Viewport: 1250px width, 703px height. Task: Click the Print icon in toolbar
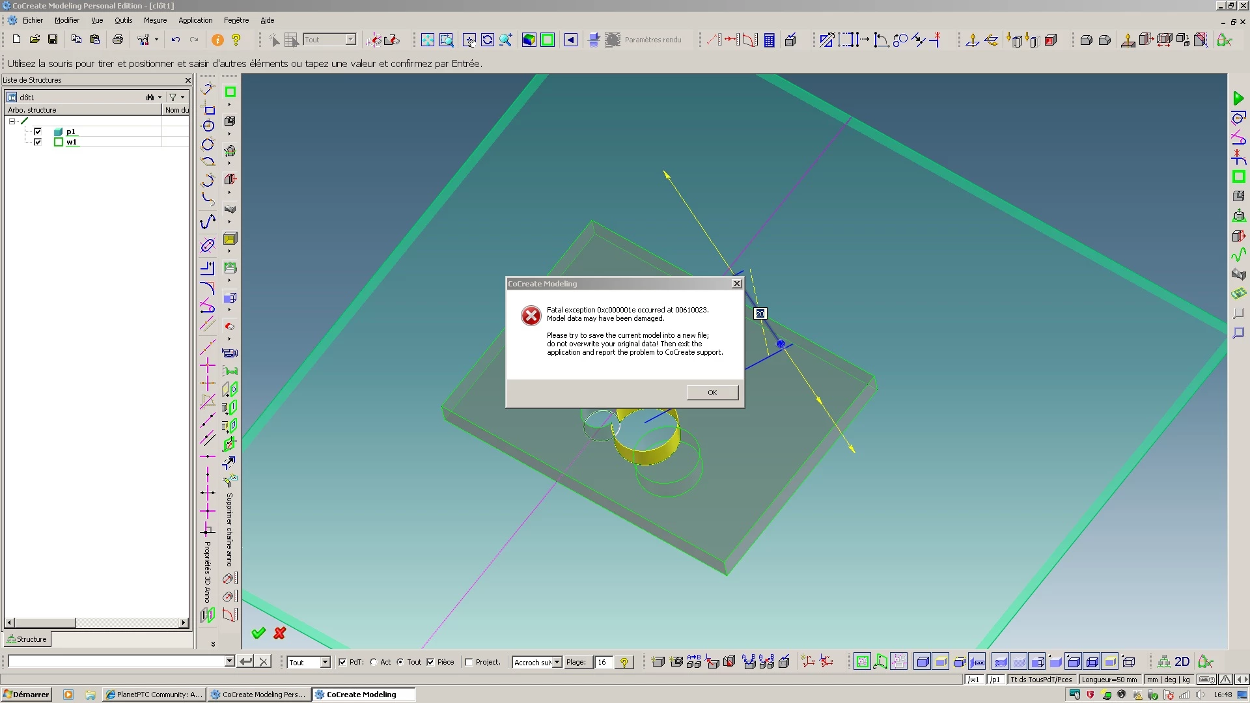pos(118,40)
